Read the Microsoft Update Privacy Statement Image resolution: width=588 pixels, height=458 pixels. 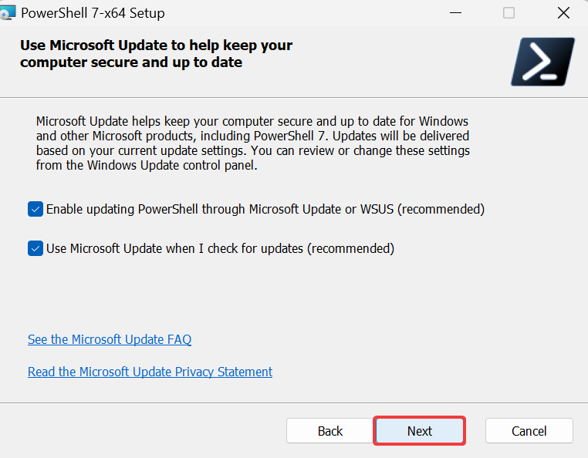(x=150, y=372)
